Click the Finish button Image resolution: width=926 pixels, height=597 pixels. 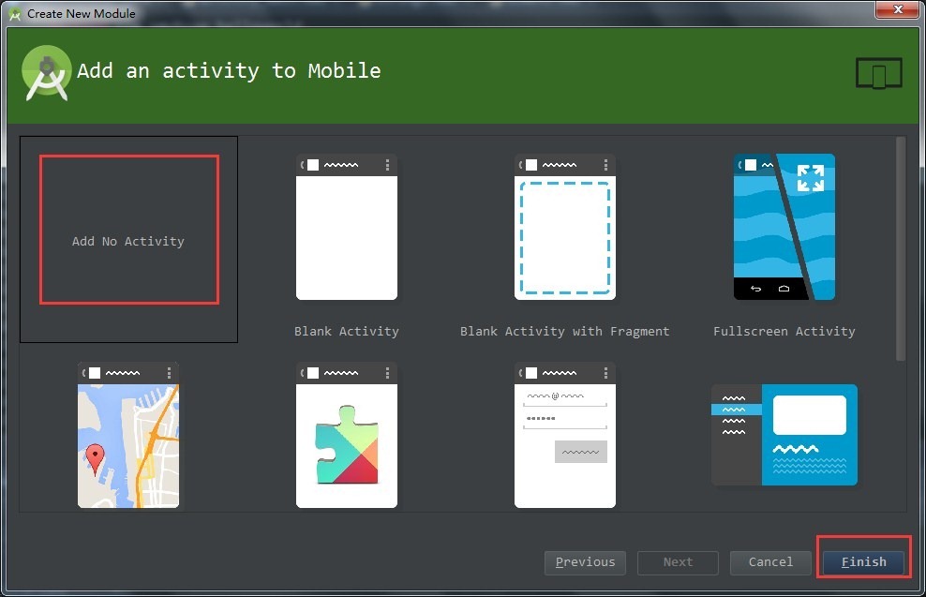[x=863, y=562]
